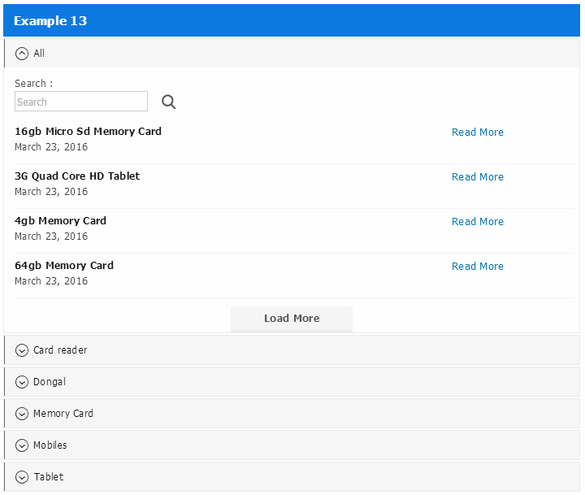The height and width of the screenshot is (495, 585).
Task: Click the Example 13 header title
Action: (50, 21)
